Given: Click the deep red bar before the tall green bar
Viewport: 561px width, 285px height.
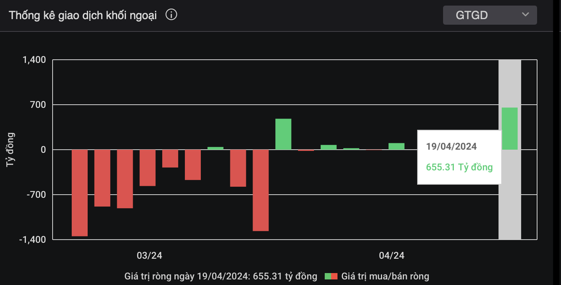Looking at the screenshot, I should [261, 190].
